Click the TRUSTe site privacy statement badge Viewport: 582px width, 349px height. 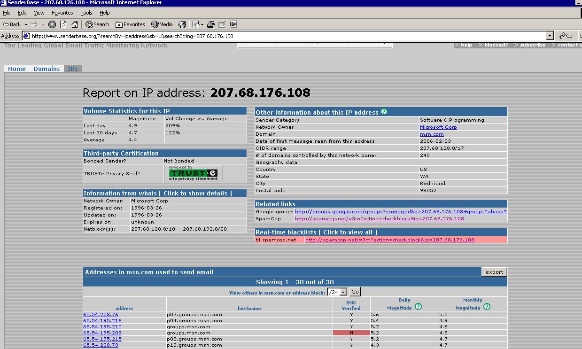[x=193, y=173]
